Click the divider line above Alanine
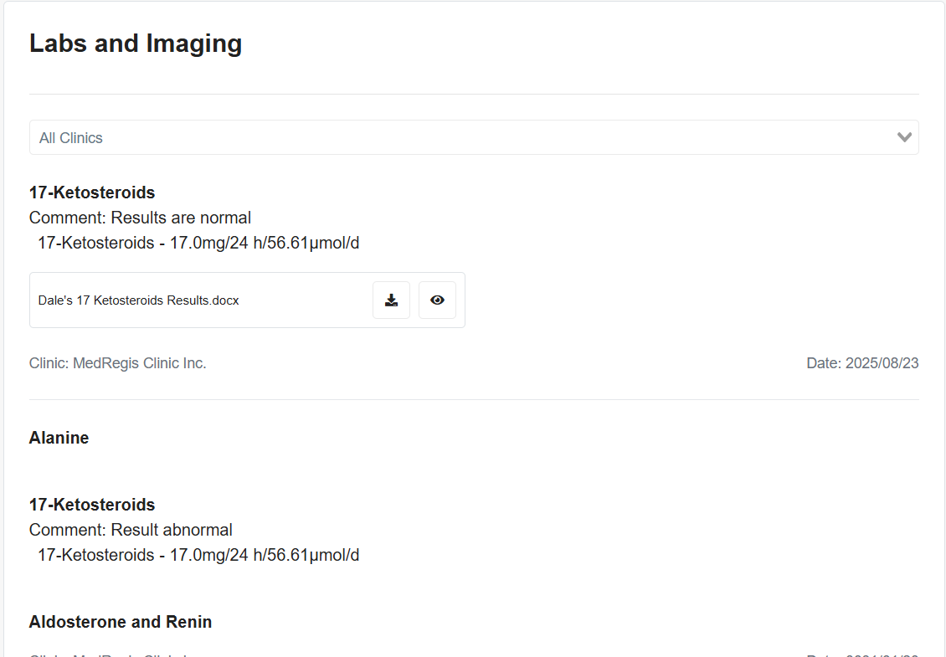Screen dimensions: 946x657 [x=474, y=399]
